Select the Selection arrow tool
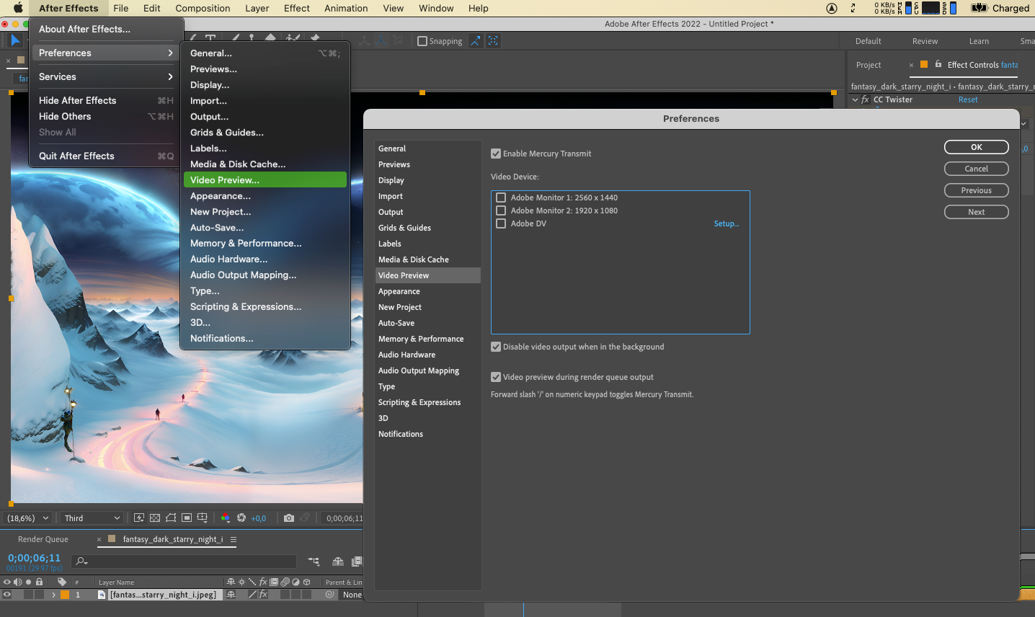 click(x=15, y=40)
